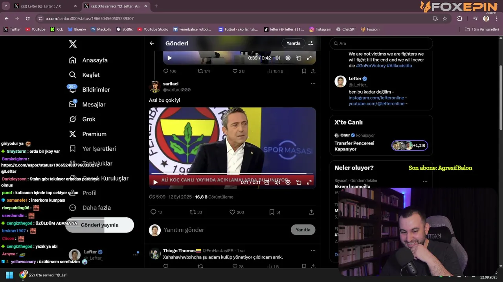
Task: Click the Ara search box
Action: [381, 43]
